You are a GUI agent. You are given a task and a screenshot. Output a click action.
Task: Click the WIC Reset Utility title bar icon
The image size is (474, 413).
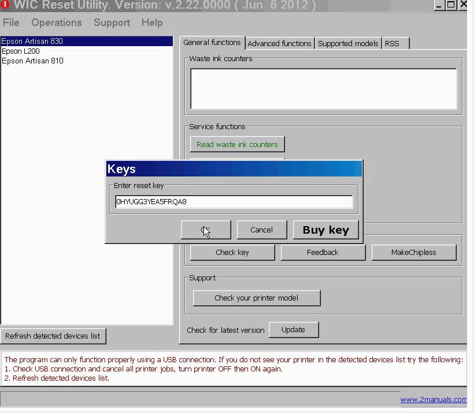click(x=5, y=5)
